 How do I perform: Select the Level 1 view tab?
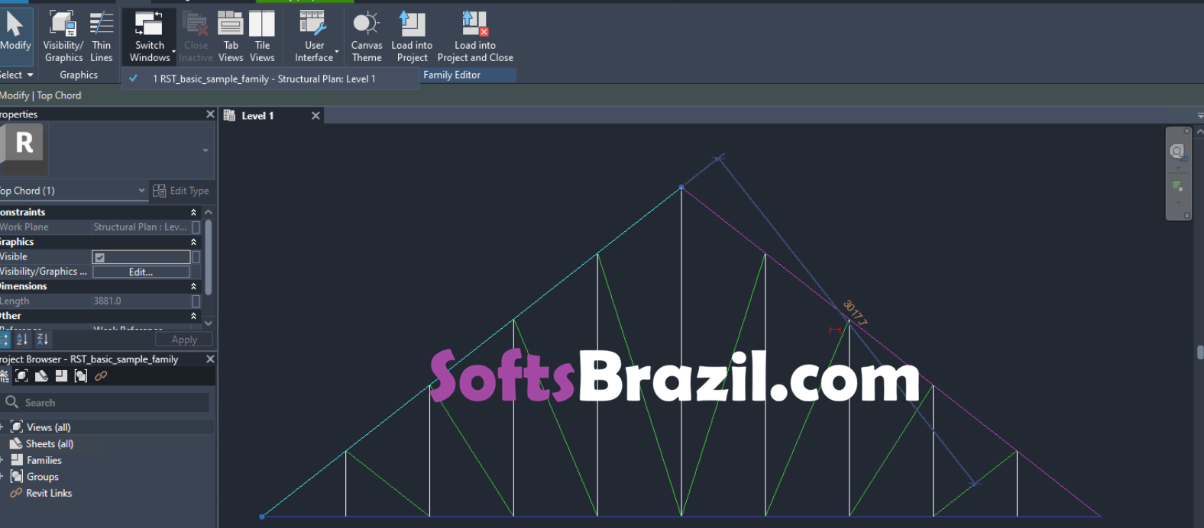[271, 115]
